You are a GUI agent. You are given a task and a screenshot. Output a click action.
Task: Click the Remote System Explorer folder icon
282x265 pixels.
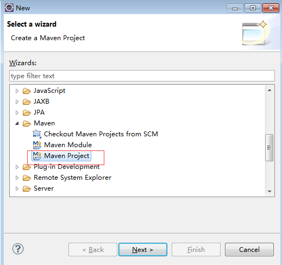pyautogui.click(x=27, y=178)
